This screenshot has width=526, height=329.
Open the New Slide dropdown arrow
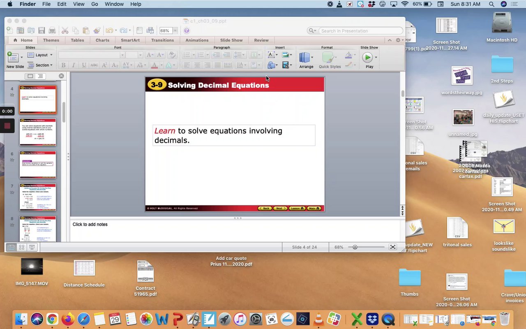click(x=21, y=57)
